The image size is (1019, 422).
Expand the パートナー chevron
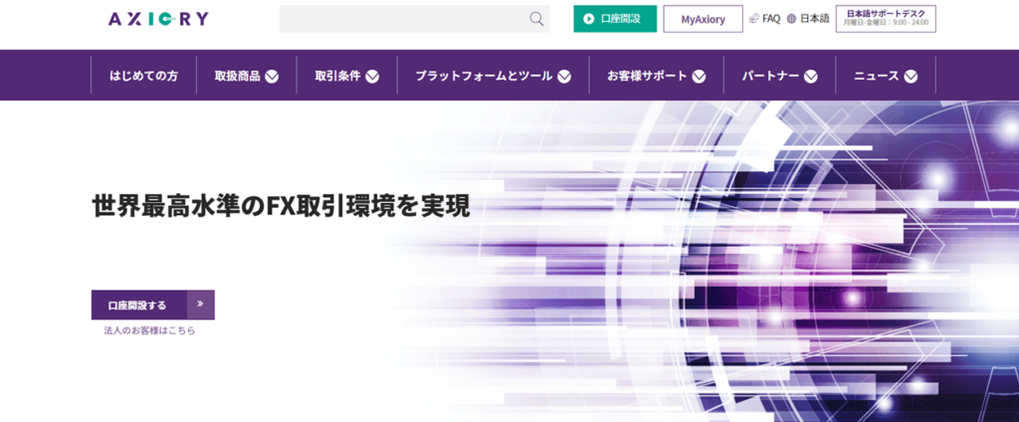(810, 77)
